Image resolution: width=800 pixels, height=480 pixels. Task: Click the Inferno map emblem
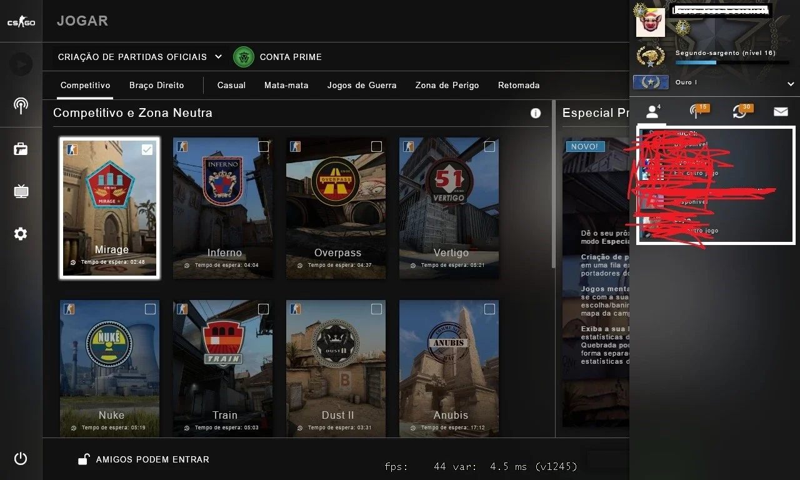click(x=223, y=181)
